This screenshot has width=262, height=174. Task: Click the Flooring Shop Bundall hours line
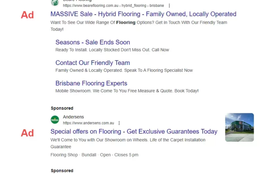pyautogui.click(x=94, y=155)
